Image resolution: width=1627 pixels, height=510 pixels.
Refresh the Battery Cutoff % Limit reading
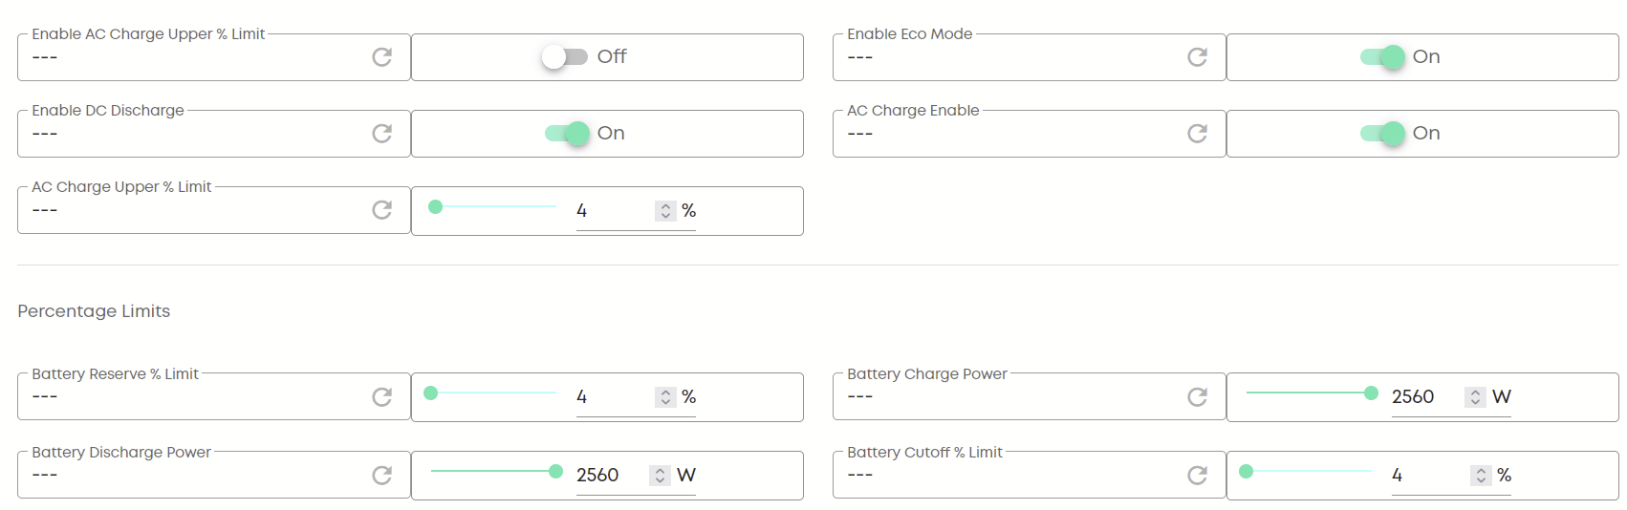[1197, 475]
